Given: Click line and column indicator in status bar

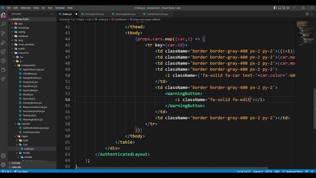Looking at the screenshot, I should click(243, 172).
